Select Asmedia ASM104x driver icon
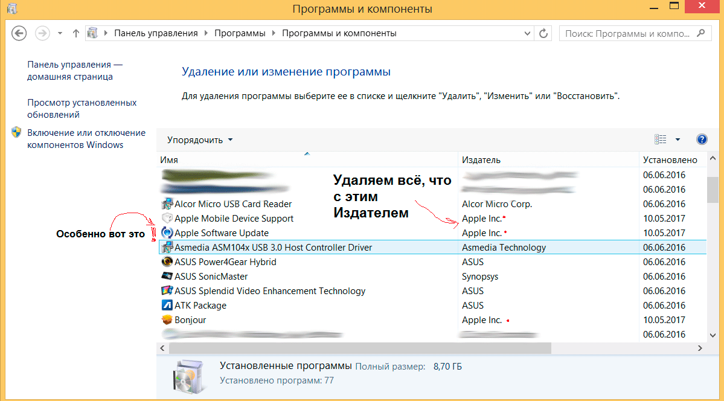Viewport: 724px width, 401px height. [x=167, y=247]
